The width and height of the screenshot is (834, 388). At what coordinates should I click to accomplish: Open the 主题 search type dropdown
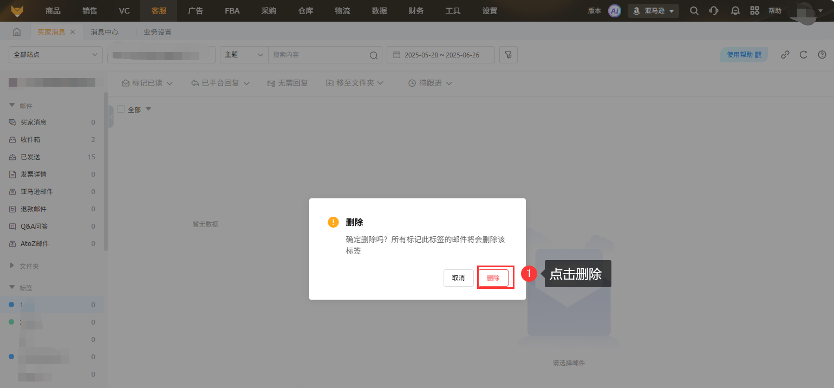pyautogui.click(x=244, y=55)
